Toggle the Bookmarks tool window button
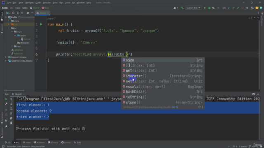Image resolution: width=264 pixels, height=148 pixels. (x=2, y=118)
